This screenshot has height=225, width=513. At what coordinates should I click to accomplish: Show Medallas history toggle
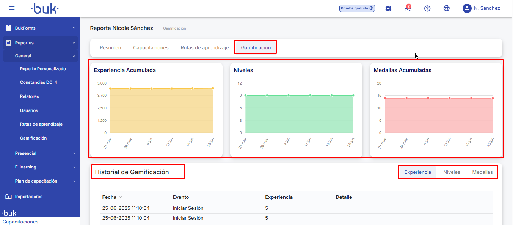click(482, 172)
